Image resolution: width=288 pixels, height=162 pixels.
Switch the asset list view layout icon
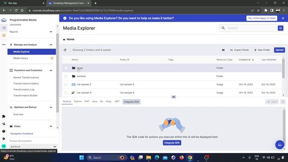223,50
